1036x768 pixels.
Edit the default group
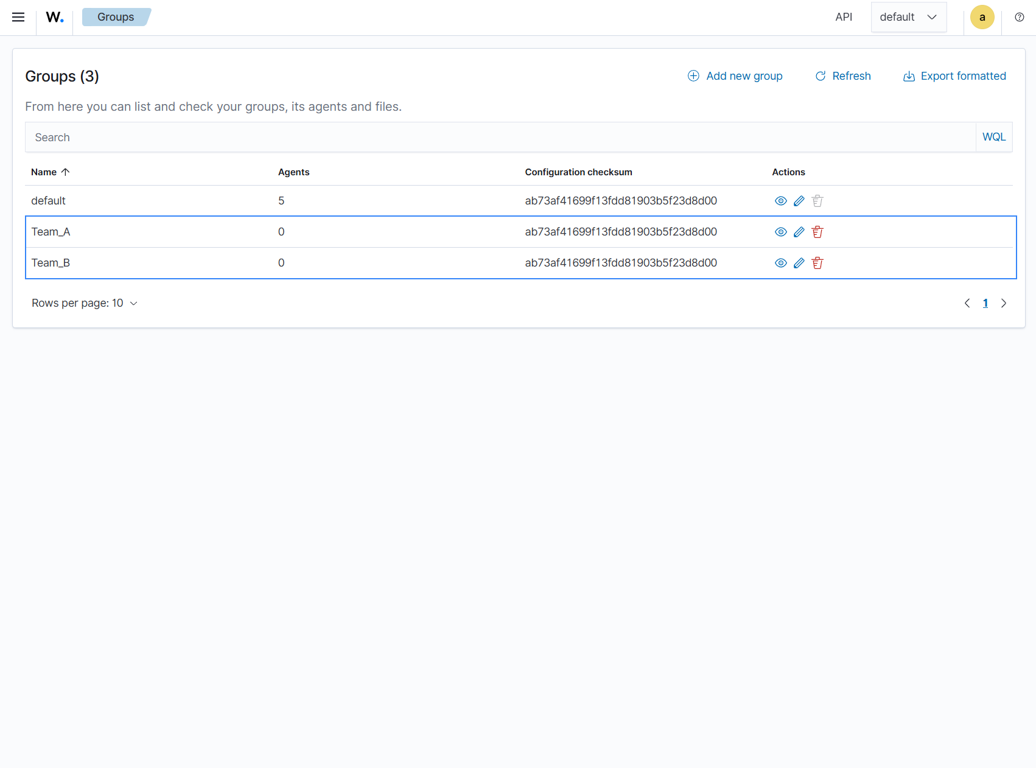coord(799,200)
